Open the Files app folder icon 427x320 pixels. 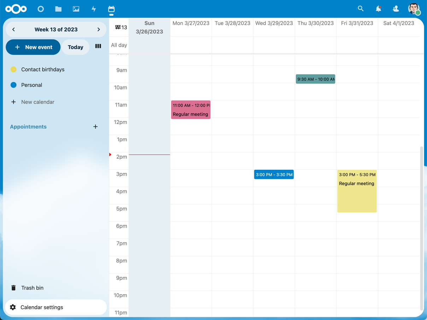[x=58, y=9]
